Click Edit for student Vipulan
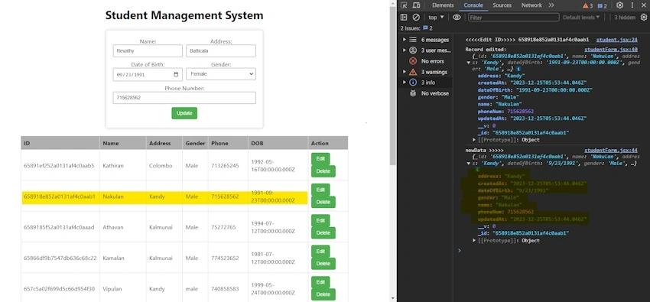This screenshot has width=650, height=302. click(x=320, y=282)
